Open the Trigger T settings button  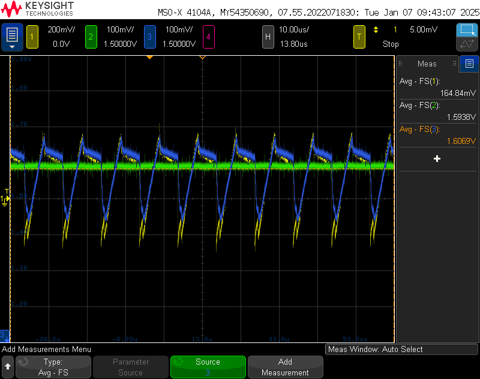359,37
